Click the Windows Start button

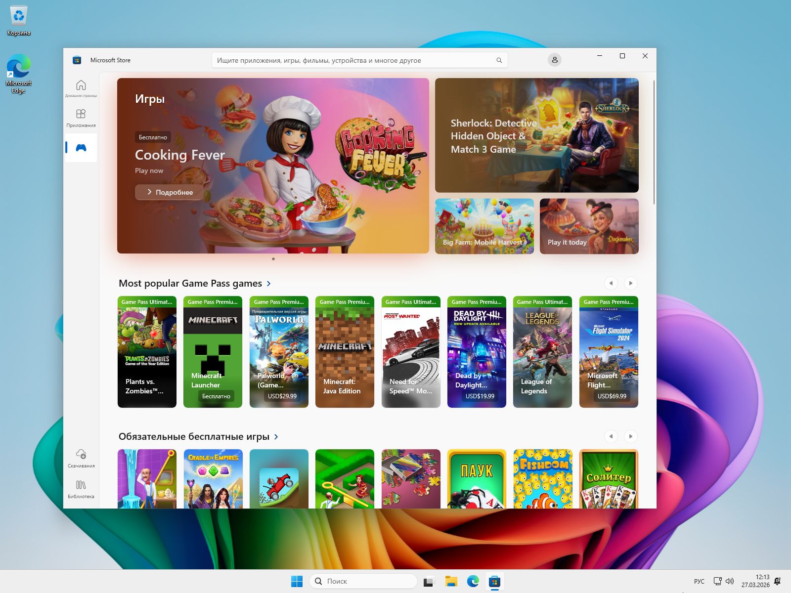tap(297, 581)
